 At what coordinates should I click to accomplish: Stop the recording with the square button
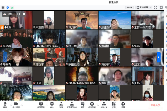24,14
